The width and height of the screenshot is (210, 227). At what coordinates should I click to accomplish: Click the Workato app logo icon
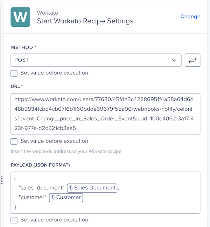[20, 17]
